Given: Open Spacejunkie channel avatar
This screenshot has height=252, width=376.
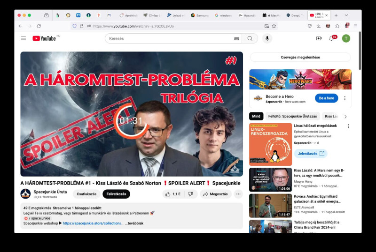Looking at the screenshot, I should (25, 193).
